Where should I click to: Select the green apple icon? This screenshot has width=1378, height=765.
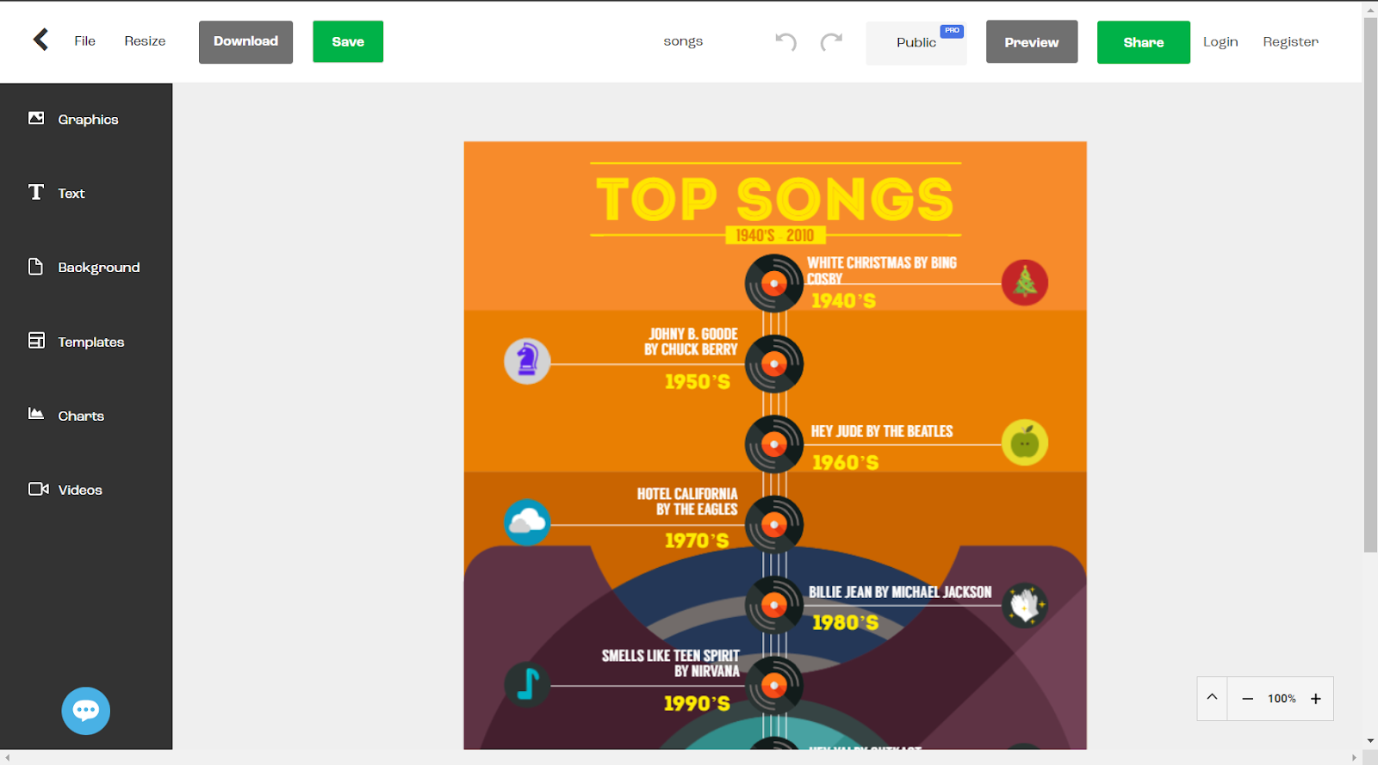pyautogui.click(x=1025, y=443)
